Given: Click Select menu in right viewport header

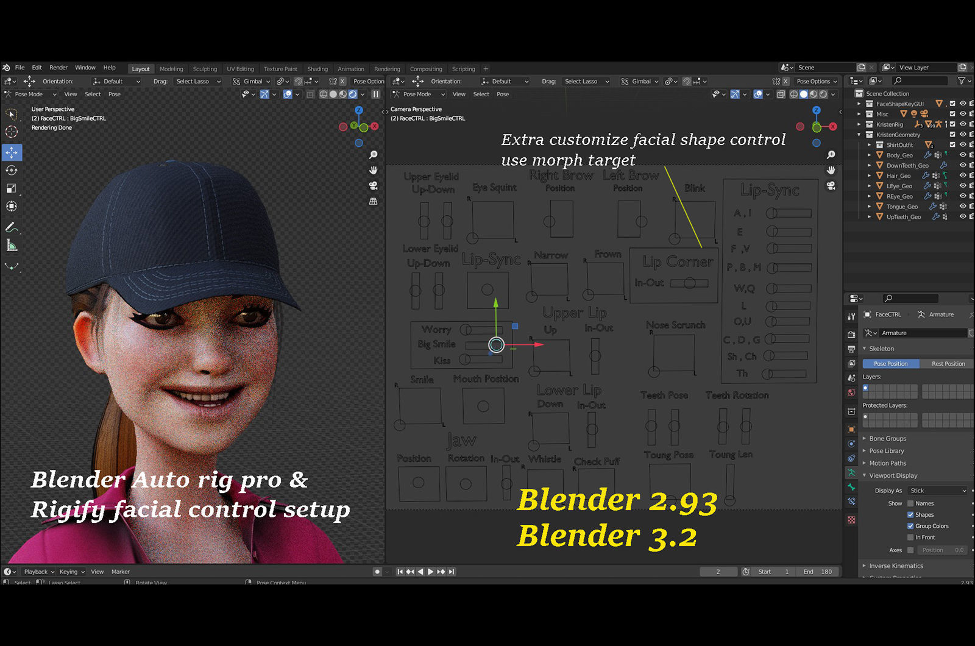Looking at the screenshot, I should pyautogui.click(x=481, y=94).
